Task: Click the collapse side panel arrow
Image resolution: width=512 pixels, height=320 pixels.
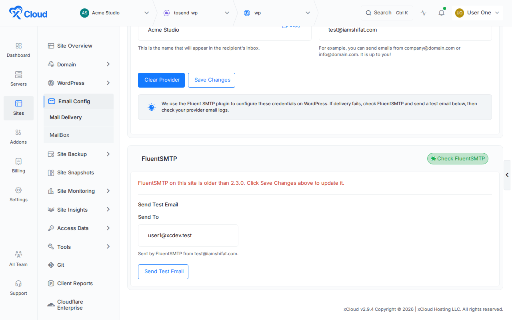Action: 507,175
